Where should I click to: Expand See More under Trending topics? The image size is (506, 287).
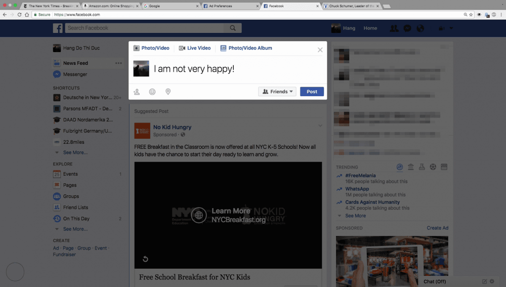[355, 216]
